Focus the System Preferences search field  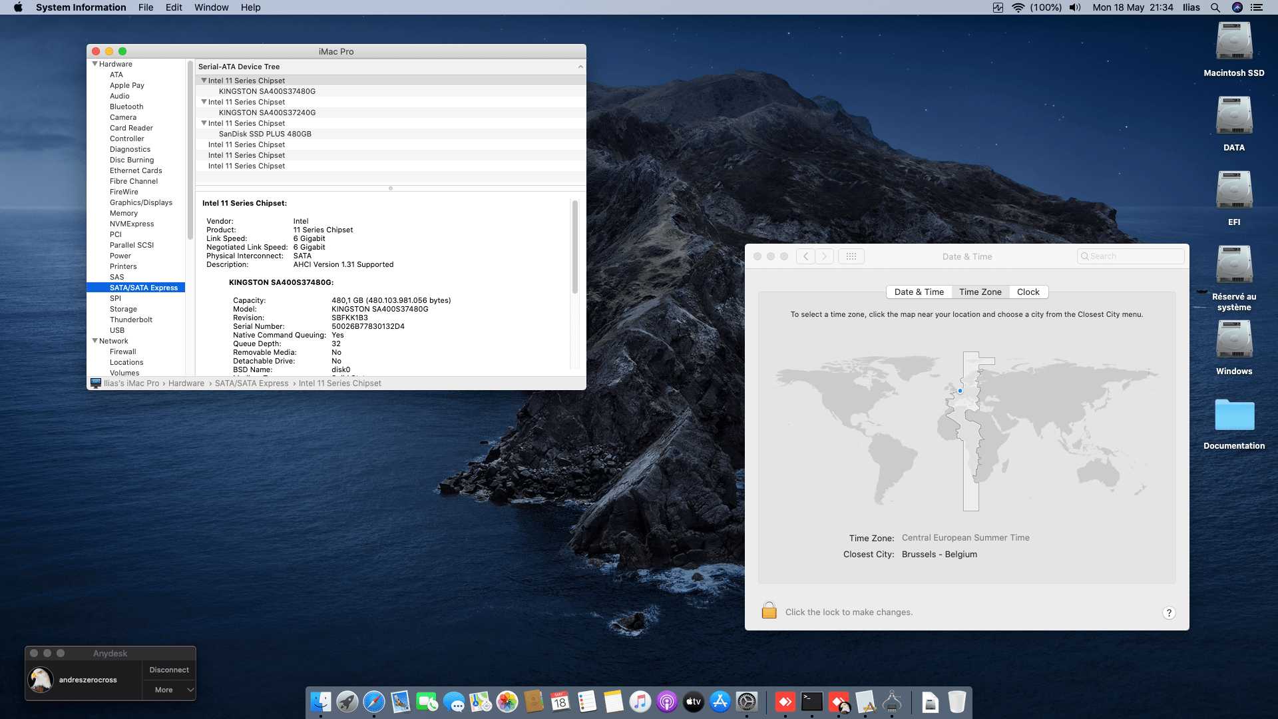click(x=1131, y=256)
